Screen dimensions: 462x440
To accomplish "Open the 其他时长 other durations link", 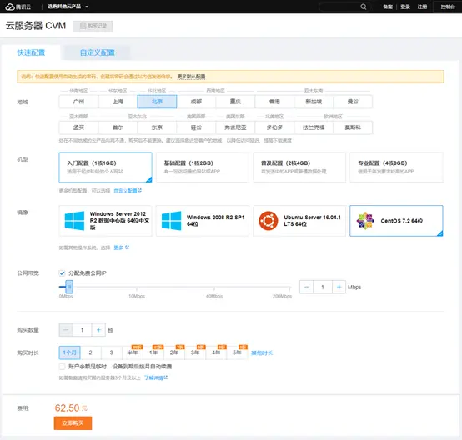I will [x=262, y=352].
